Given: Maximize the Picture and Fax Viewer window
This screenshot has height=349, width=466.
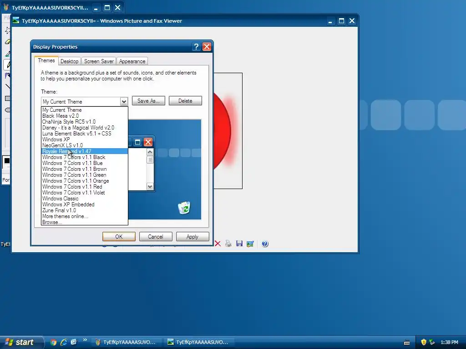Looking at the screenshot, I should pyautogui.click(x=341, y=21).
